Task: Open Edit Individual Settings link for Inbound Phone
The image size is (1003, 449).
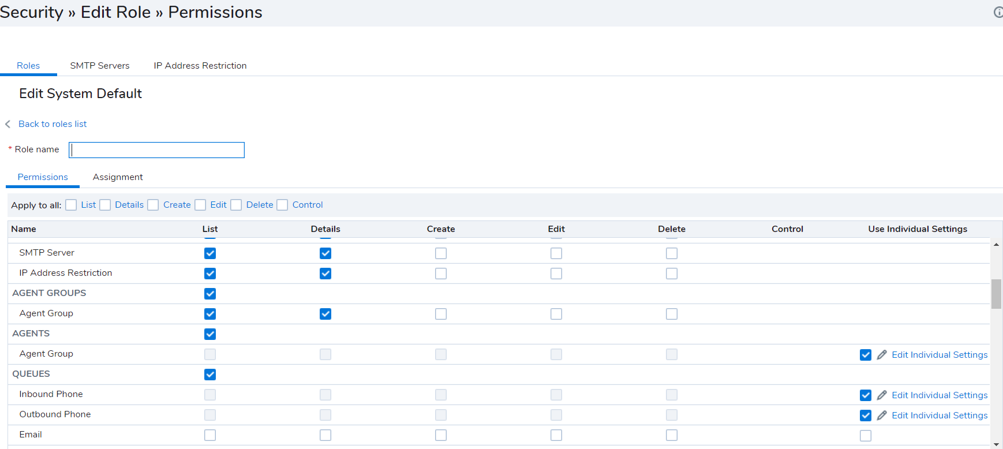Action: tap(940, 395)
